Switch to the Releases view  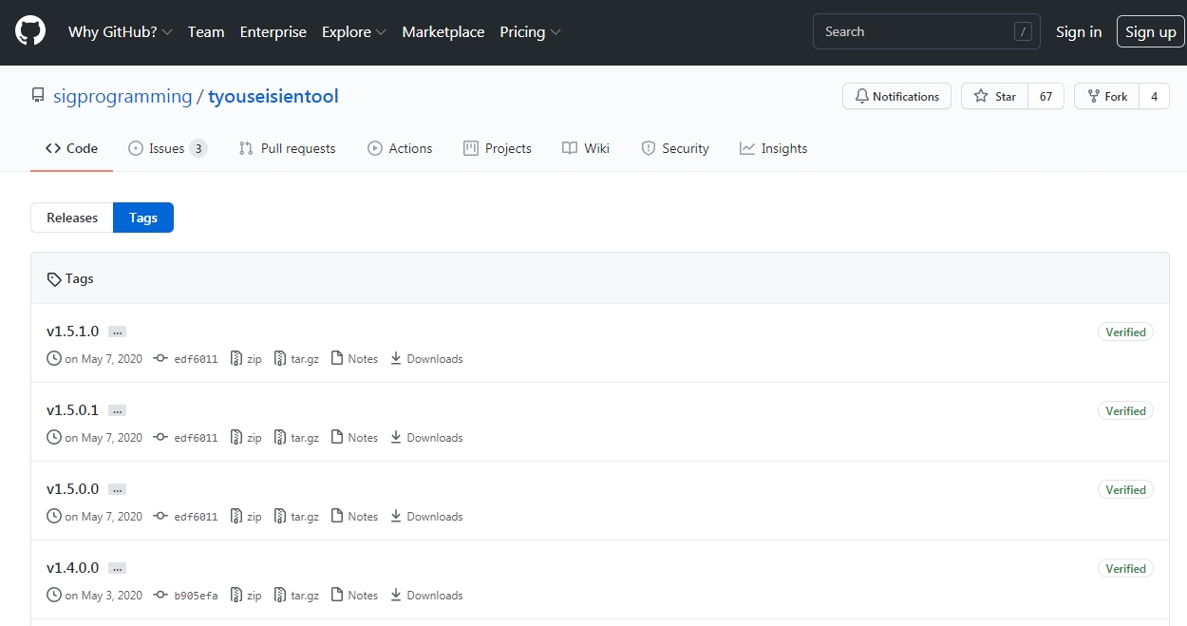tap(72, 218)
